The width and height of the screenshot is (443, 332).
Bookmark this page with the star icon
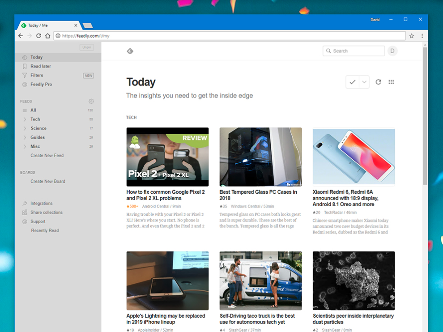(412, 36)
